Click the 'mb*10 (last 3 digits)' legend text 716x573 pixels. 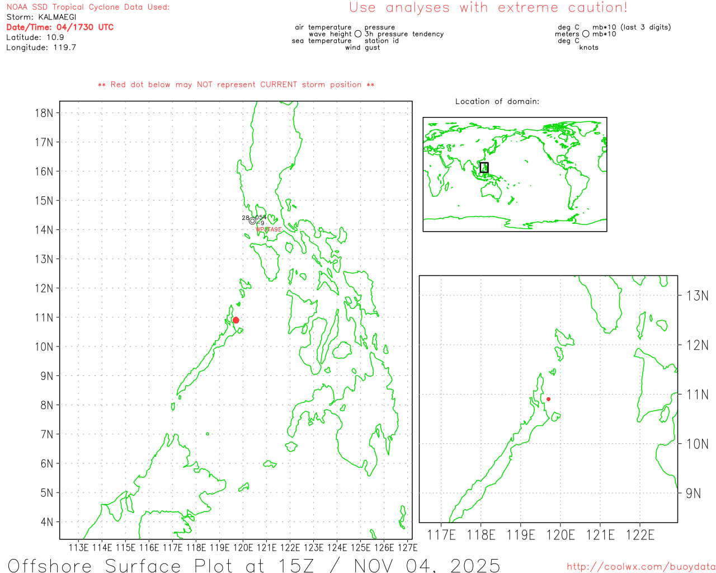click(x=632, y=27)
